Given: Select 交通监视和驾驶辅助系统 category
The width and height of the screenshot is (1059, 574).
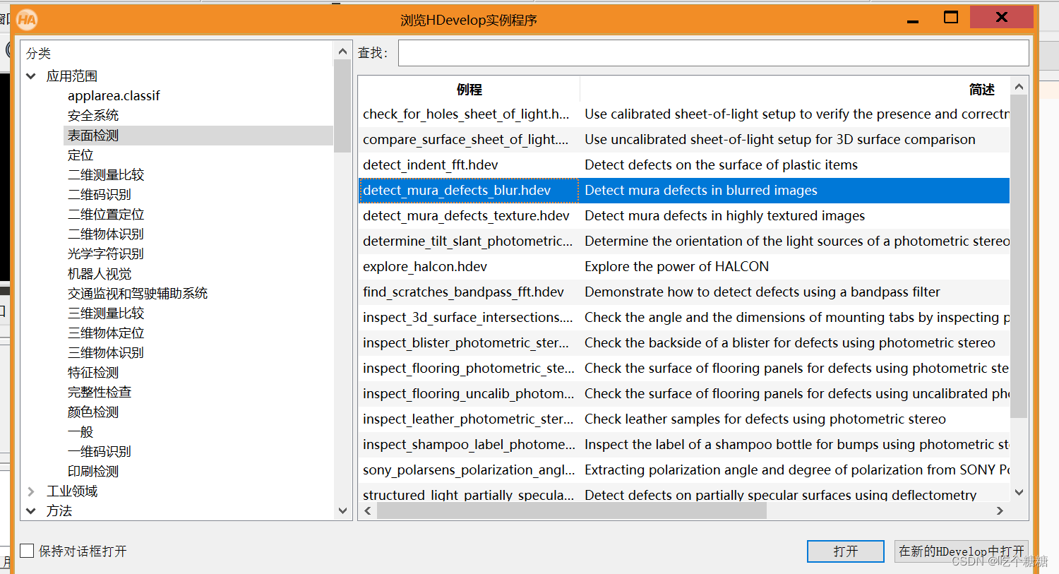Looking at the screenshot, I should coord(138,294).
